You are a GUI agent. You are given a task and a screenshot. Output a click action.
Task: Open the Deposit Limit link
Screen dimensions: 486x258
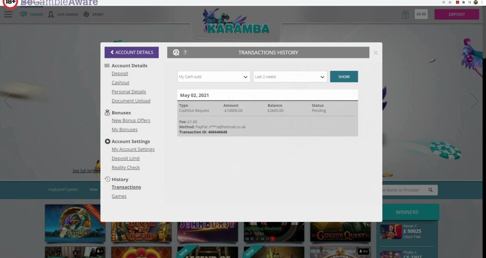pos(126,158)
